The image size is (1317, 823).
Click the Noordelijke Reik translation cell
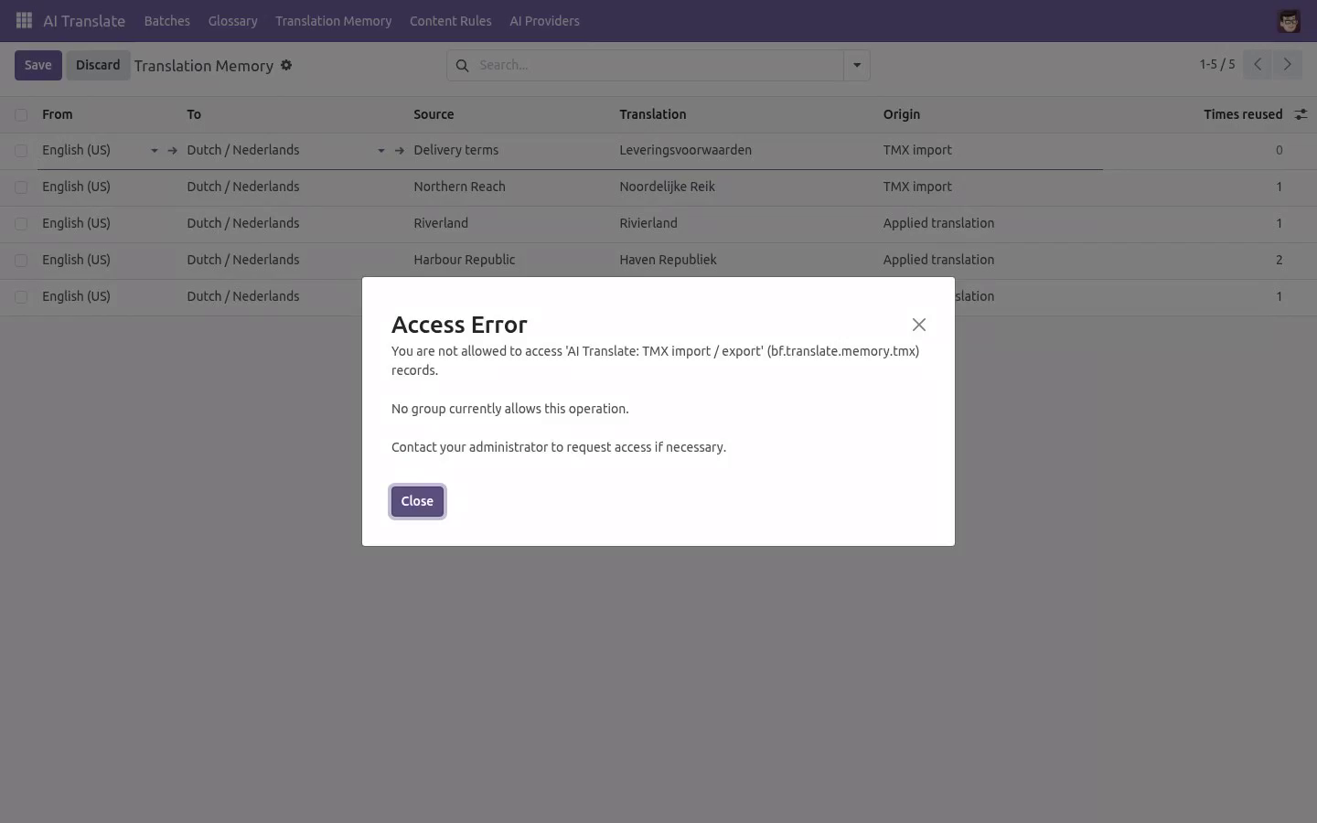click(x=668, y=187)
